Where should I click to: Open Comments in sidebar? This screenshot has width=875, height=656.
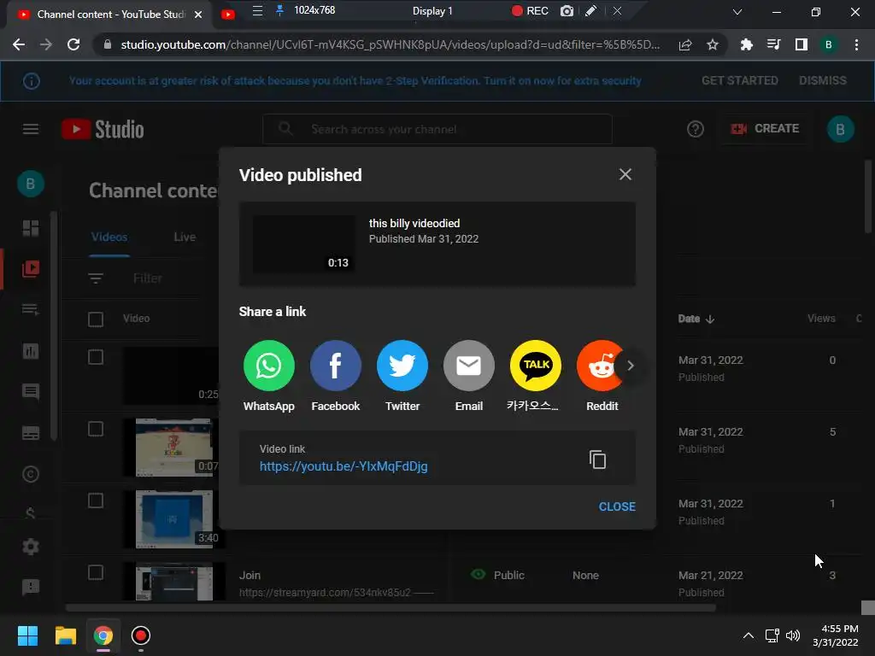(30, 391)
